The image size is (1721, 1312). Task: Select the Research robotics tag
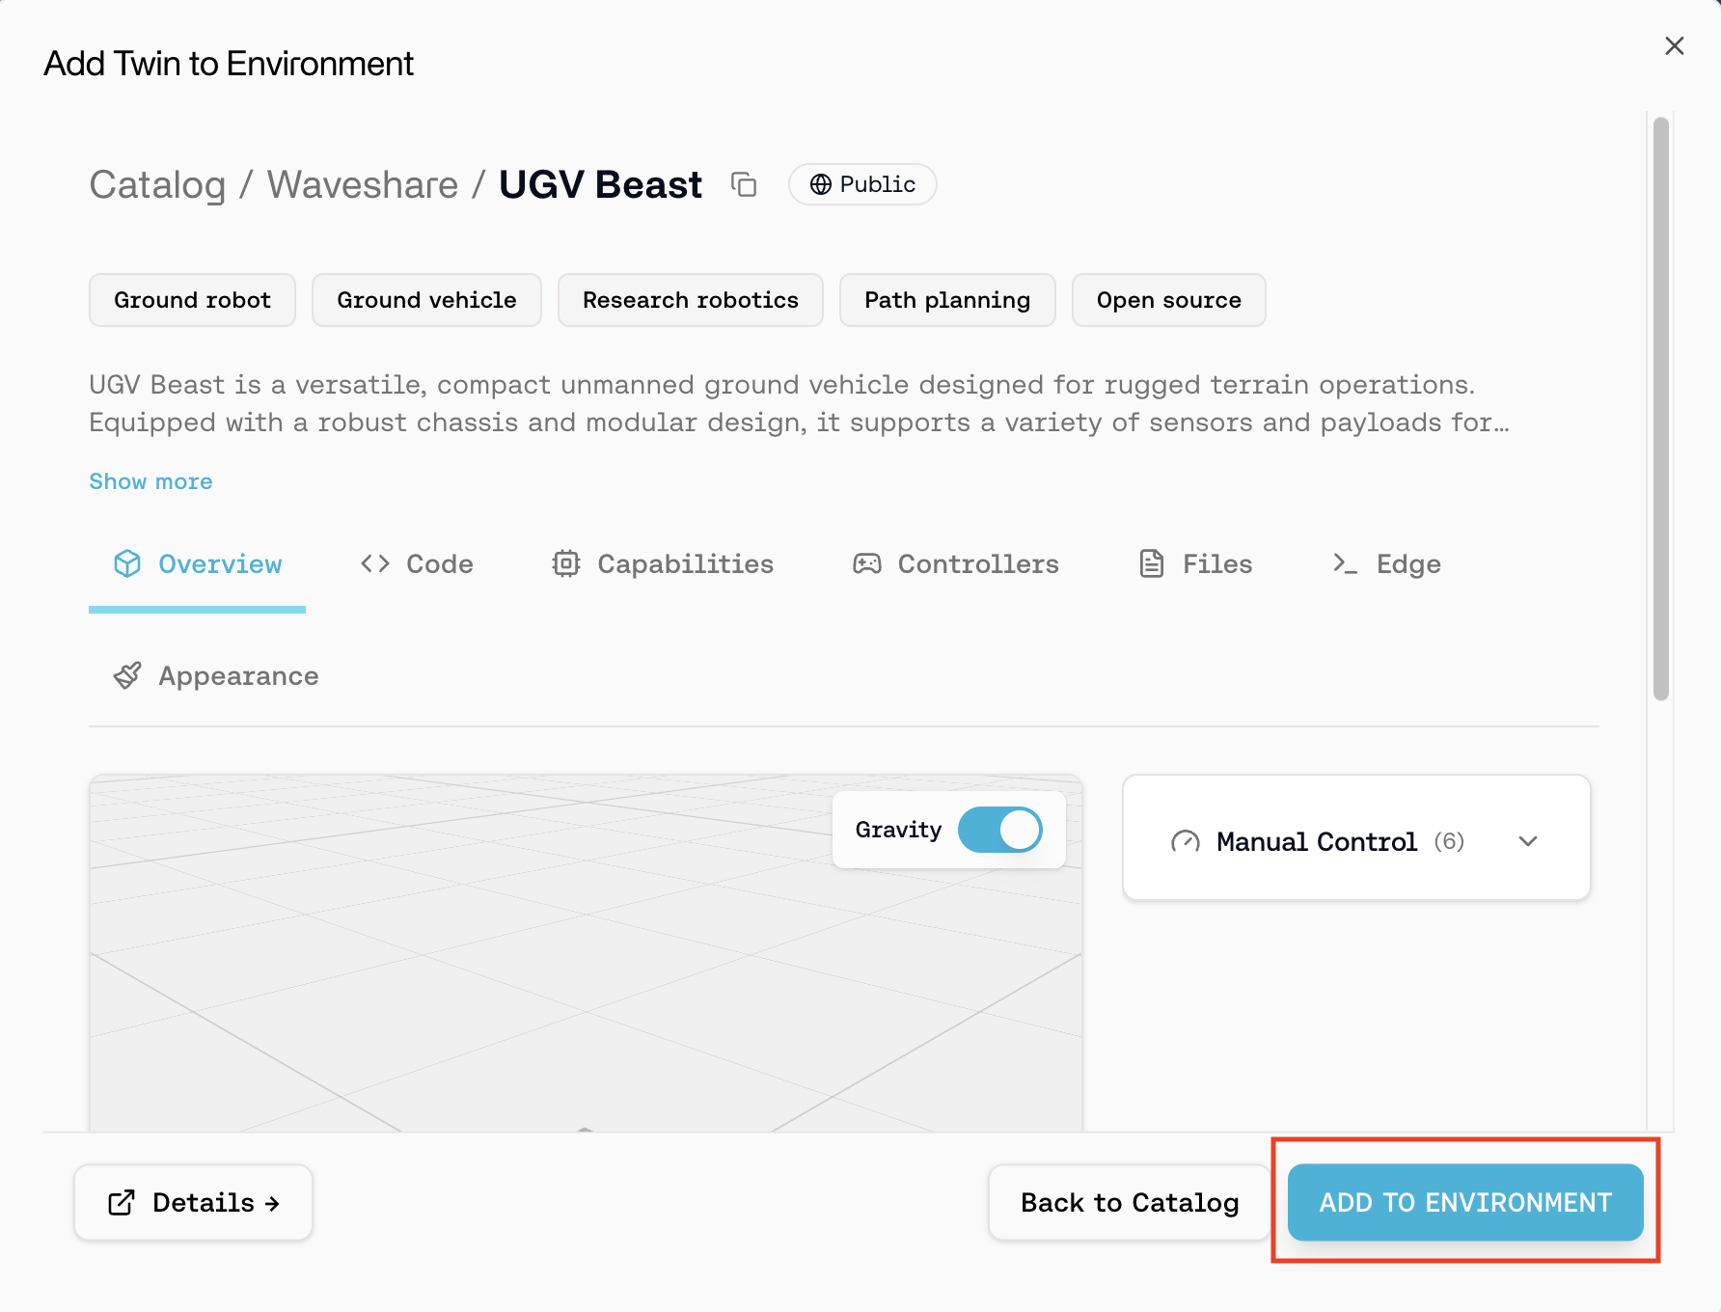point(691,300)
